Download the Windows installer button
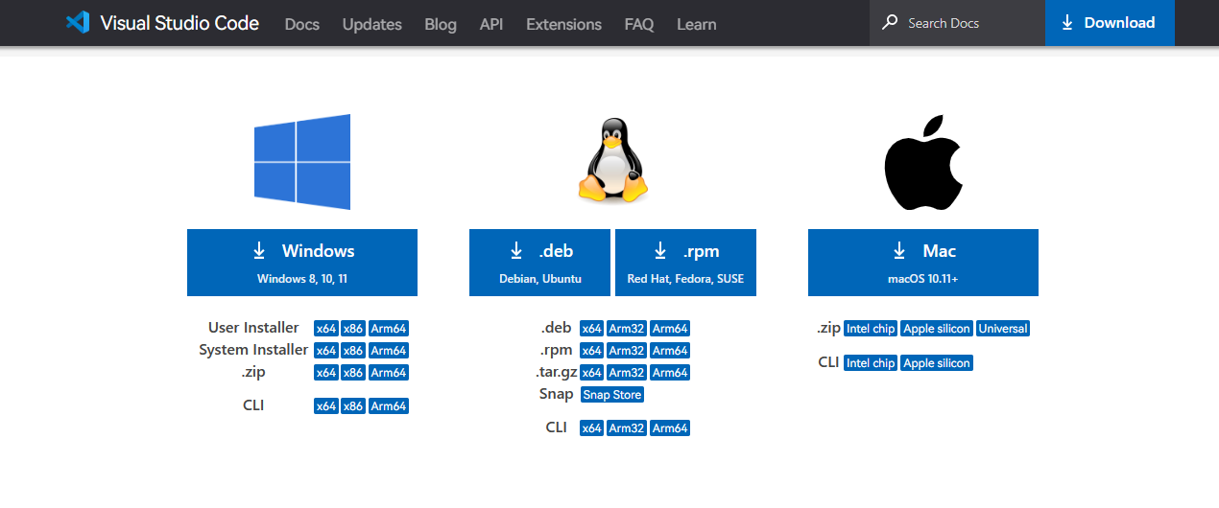Image resolution: width=1219 pixels, height=508 pixels. click(302, 263)
